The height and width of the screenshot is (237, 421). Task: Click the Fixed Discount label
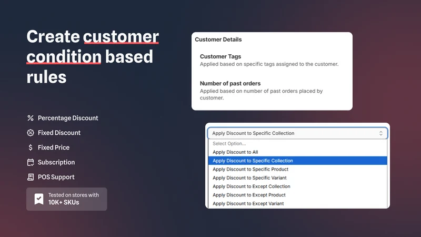click(x=59, y=133)
